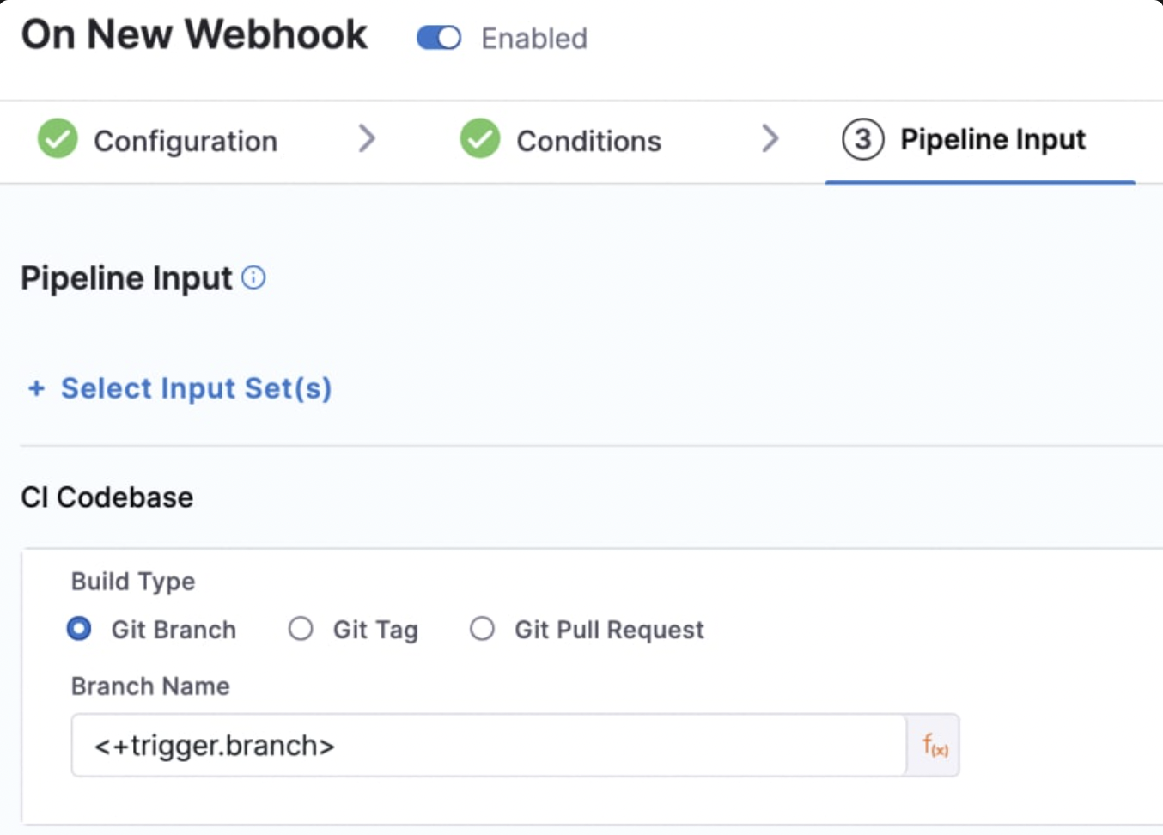Viewport: 1163px width, 835px height.
Task: Click the Pipeline Input tab label
Action: (x=992, y=139)
